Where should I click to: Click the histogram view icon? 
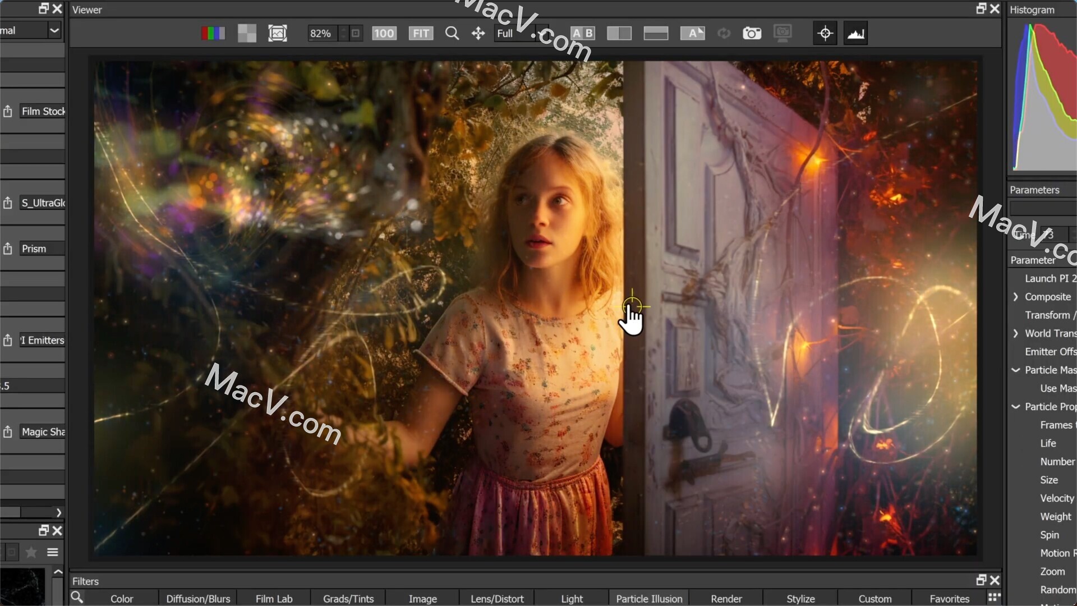pos(856,33)
